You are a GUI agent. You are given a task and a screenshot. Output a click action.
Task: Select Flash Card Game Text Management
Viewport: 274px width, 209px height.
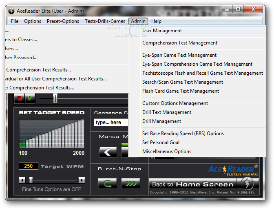tap(197, 91)
